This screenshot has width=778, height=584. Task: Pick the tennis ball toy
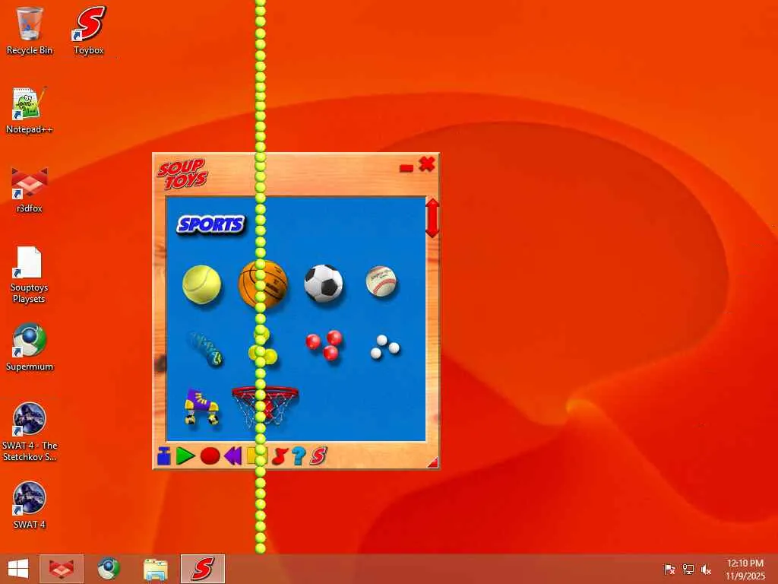(x=201, y=284)
